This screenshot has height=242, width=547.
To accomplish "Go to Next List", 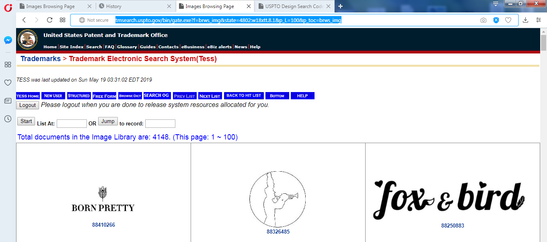I will tap(210, 96).
